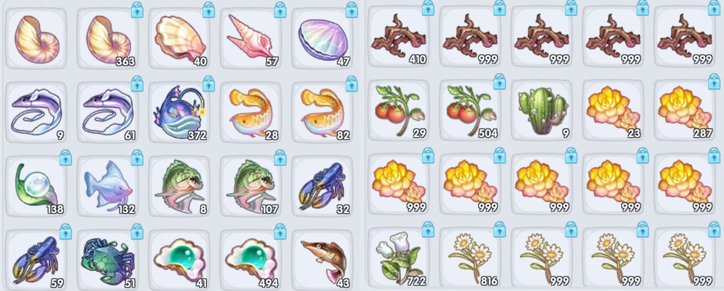Toggle lock on driftwood stack of 410
Image resolution: width=724 pixels, height=291 pixels.
[x=427, y=8]
